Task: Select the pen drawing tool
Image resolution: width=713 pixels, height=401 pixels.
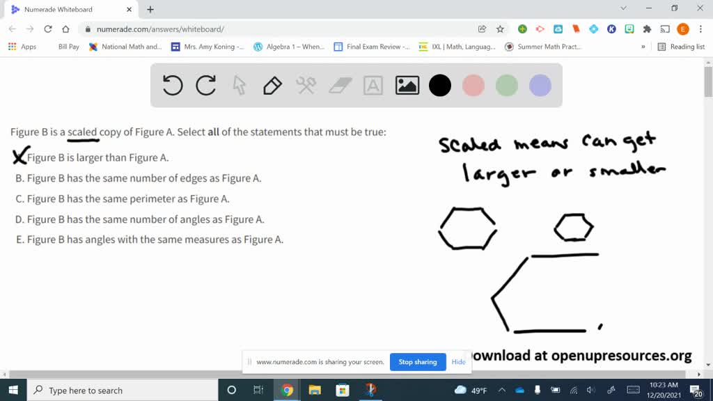Action: [272, 85]
